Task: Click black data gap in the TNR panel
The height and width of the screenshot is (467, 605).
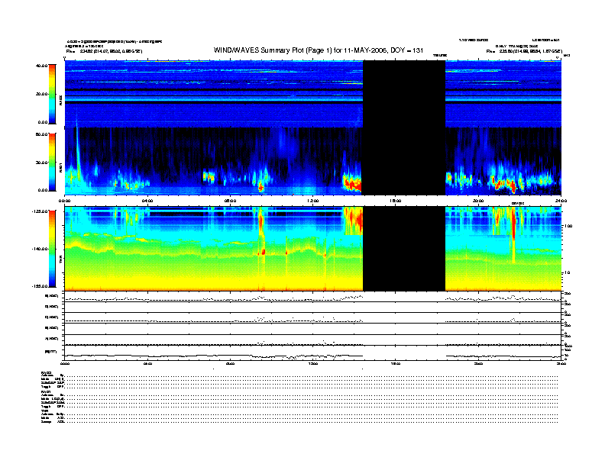Action: (404, 249)
